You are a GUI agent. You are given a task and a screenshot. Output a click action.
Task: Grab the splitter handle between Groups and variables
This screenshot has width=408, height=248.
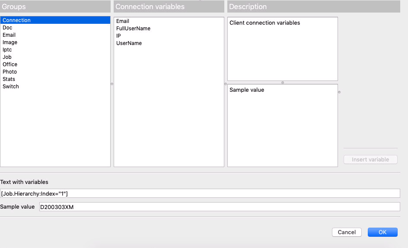[112, 84]
